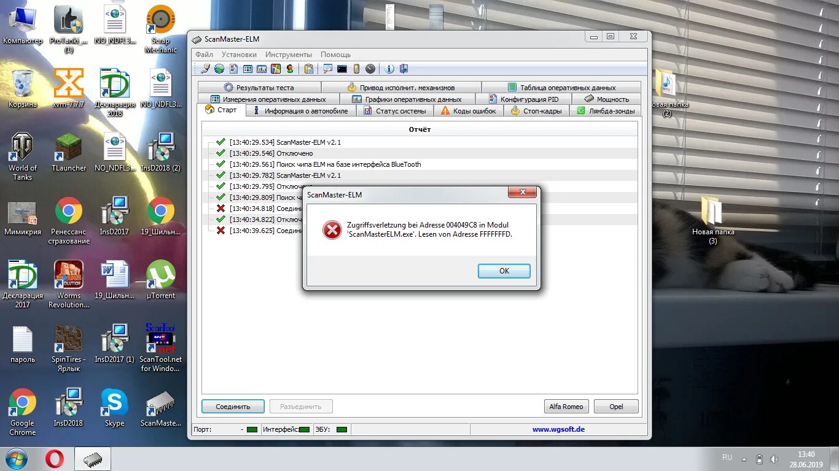The height and width of the screenshot is (471, 839).
Task: Switch to Статус системы tab
Action: 395,111
